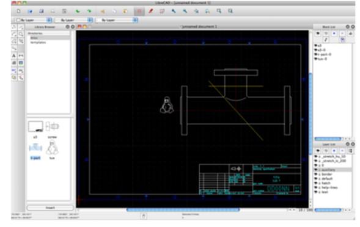Click the New document icon in toolbar
This screenshot has width=360, height=227.
[x=18, y=11]
